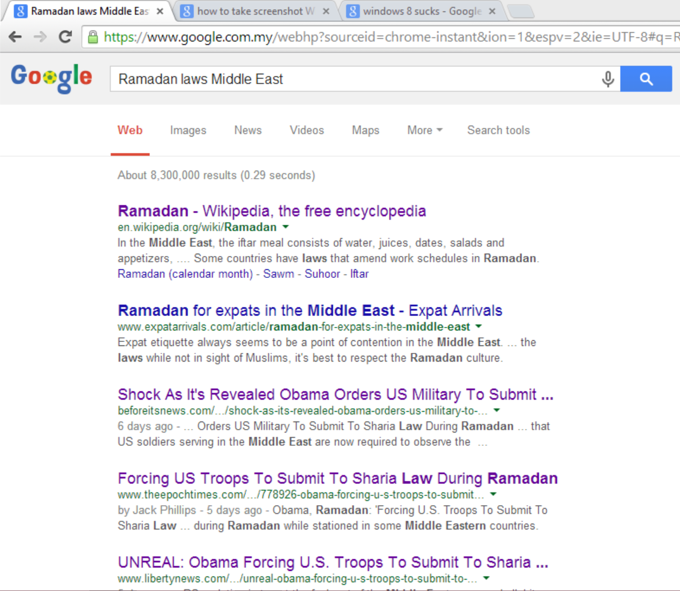Image resolution: width=680 pixels, height=591 pixels.
Task: Click the Google favicon on the Ramadan tab
Action: (x=20, y=12)
